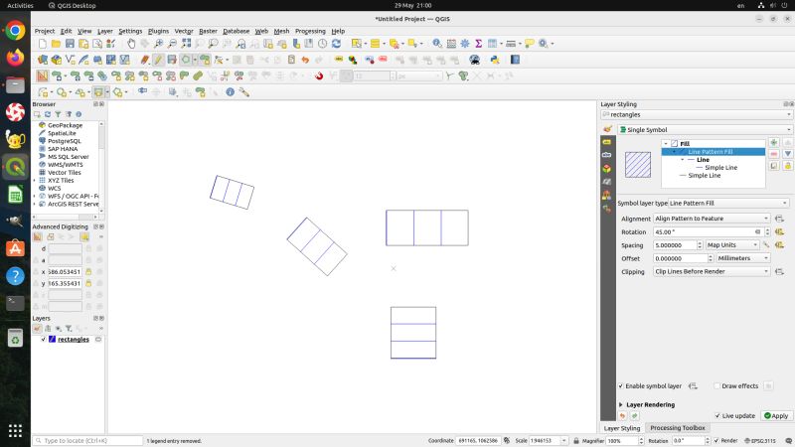Open the Raster menu

tap(208, 31)
